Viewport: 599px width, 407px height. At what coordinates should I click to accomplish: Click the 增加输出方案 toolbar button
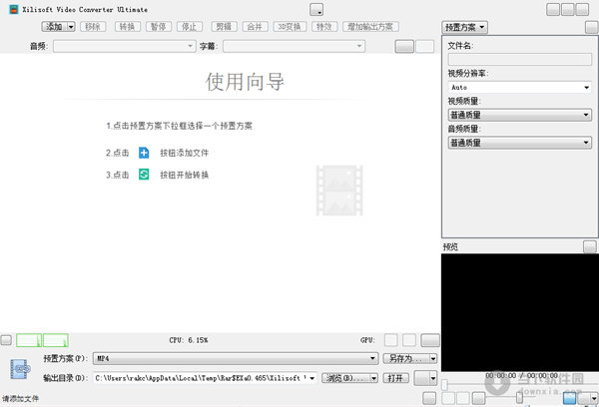coord(370,27)
